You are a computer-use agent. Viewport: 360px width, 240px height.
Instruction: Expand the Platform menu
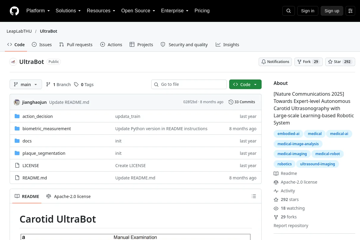click(x=38, y=11)
